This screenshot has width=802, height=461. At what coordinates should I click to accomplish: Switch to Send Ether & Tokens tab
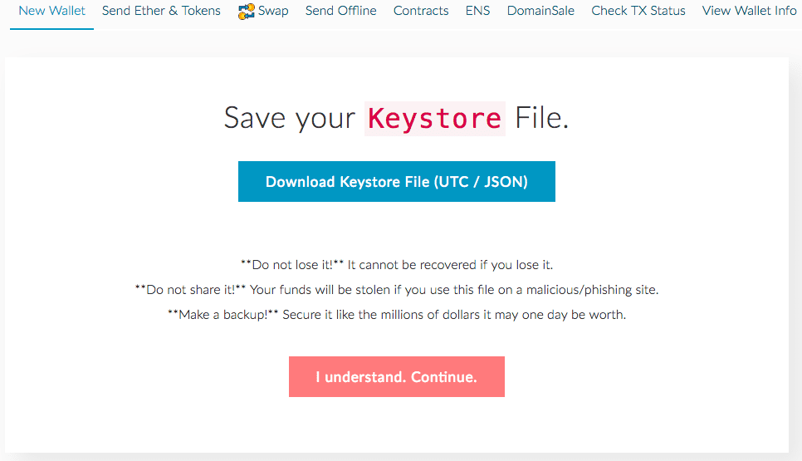pyautogui.click(x=161, y=11)
